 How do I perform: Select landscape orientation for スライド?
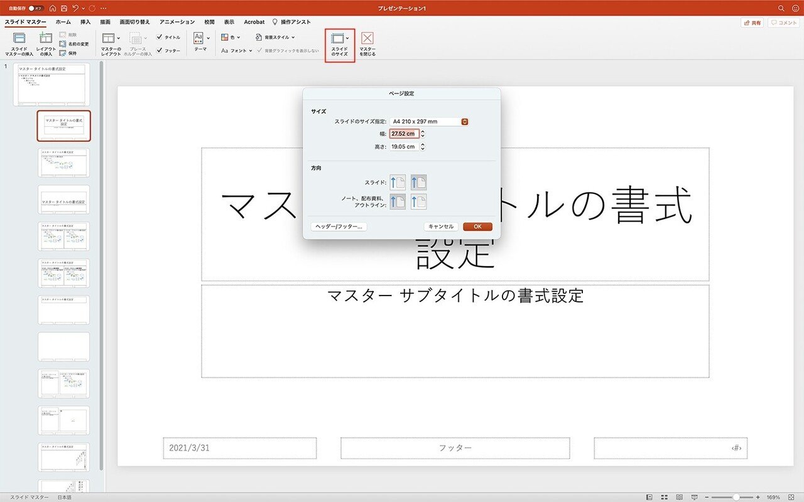pos(418,182)
